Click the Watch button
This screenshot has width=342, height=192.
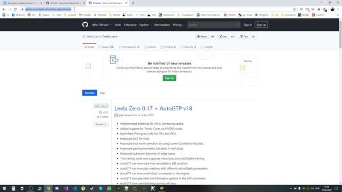(x=202, y=37)
